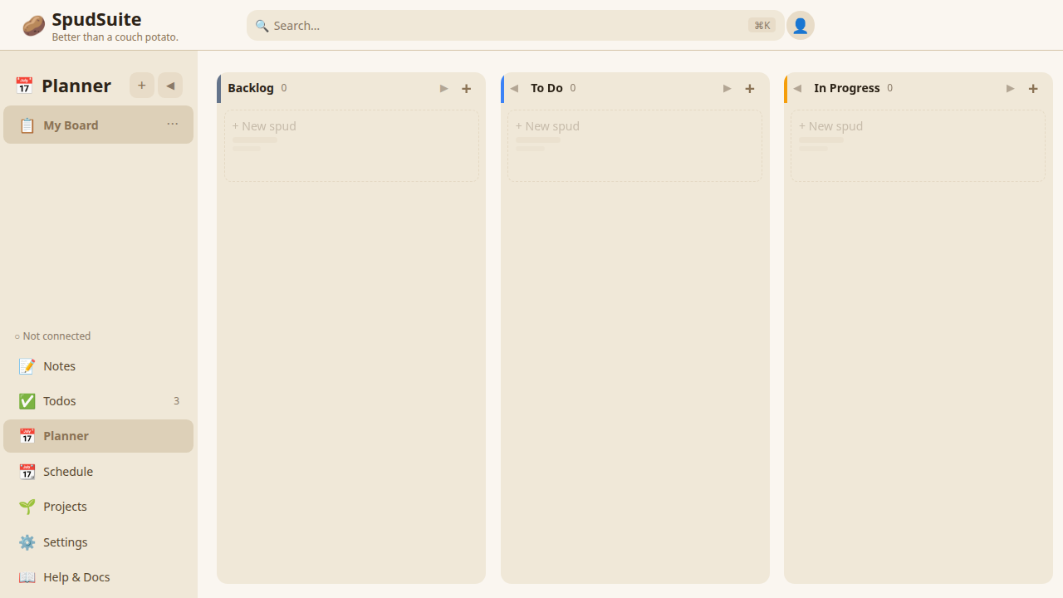Add a new board with the Planner plus button
This screenshot has height=598, width=1063.
click(142, 86)
